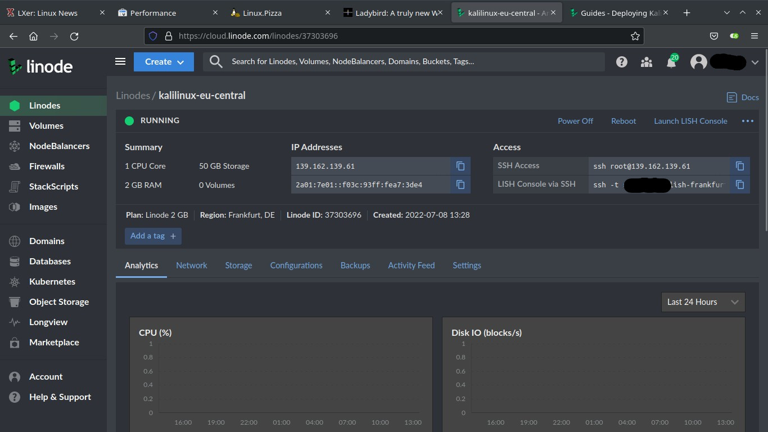
Task: Open Help & Support sidebar item
Action: pos(53,397)
